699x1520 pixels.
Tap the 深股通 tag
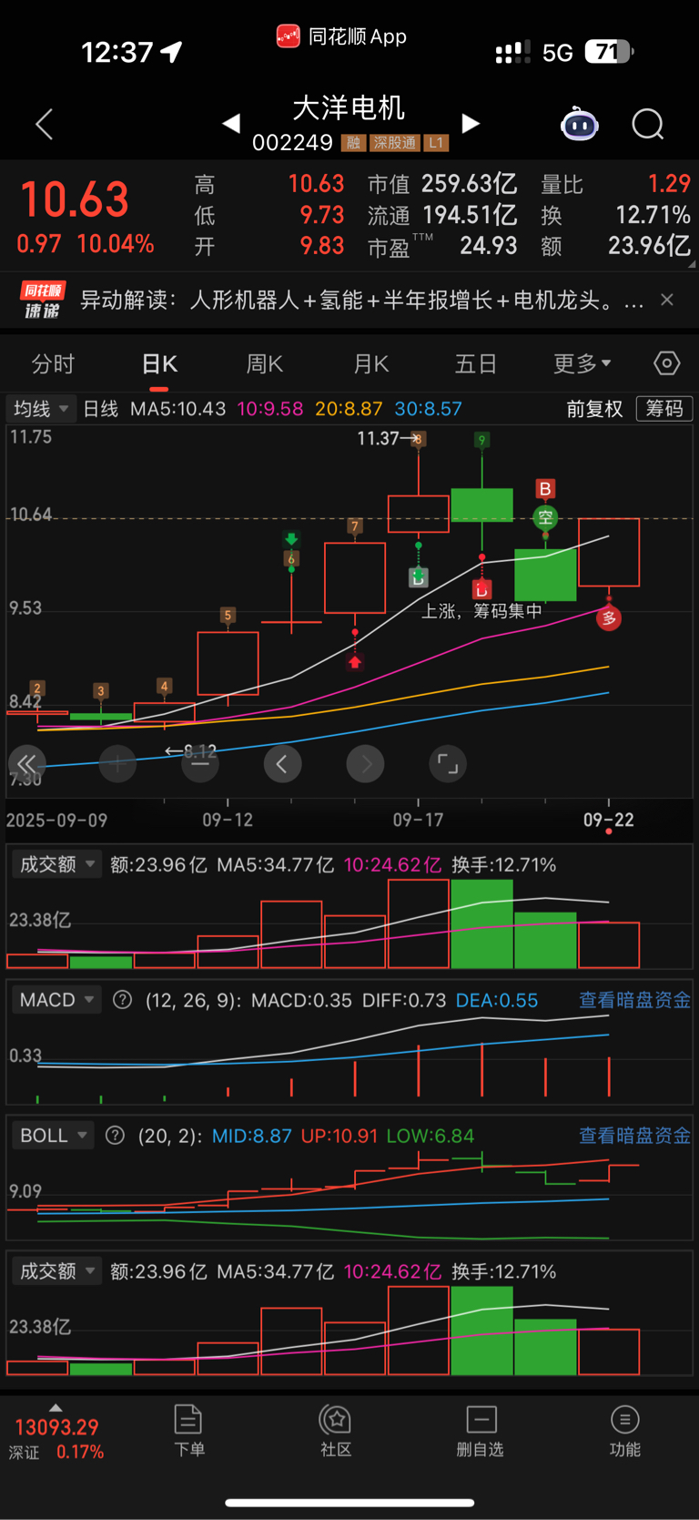coord(394,143)
